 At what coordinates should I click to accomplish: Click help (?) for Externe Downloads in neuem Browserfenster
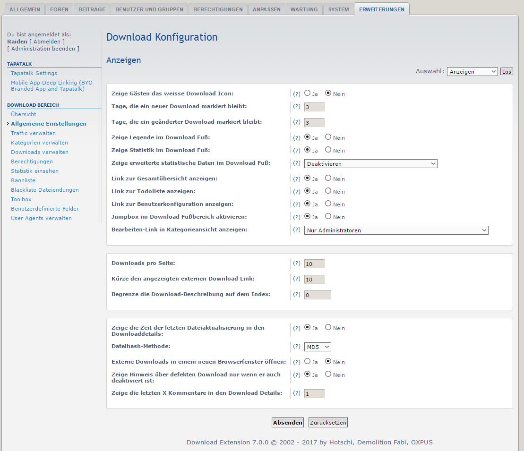point(297,362)
